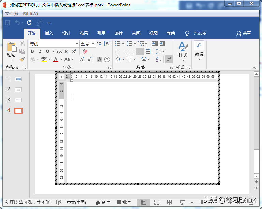
Task: Switch to the 插入 ribbon tab
Action: [x=49, y=33]
